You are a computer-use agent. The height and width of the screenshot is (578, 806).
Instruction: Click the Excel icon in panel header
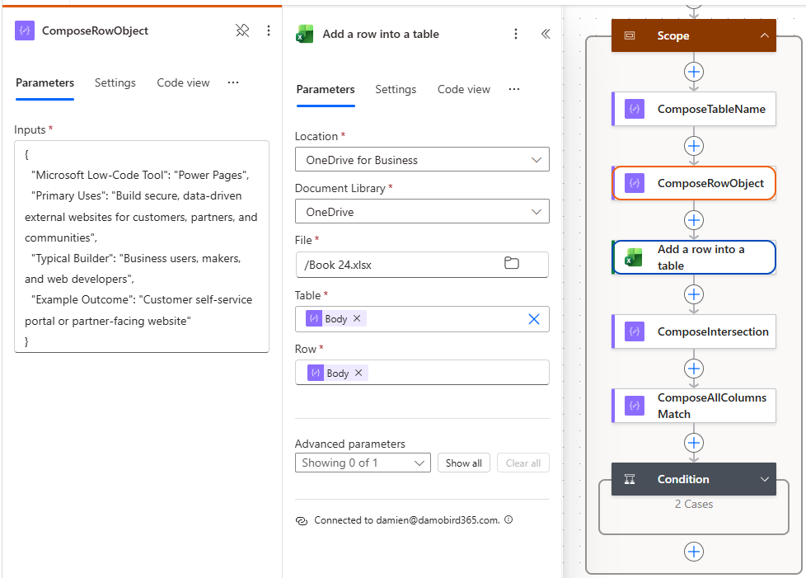pos(305,35)
